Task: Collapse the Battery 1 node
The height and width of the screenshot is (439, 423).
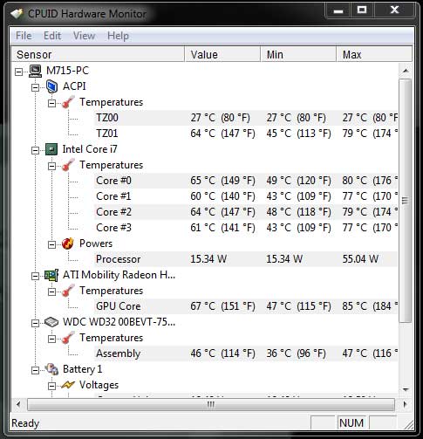Action: click(x=35, y=370)
